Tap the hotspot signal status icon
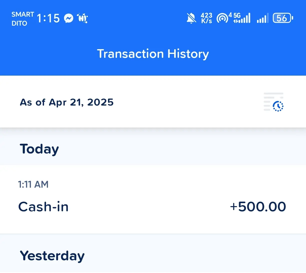Image resolution: width=306 pixels, height=273 pixels. tap(222, 18)
